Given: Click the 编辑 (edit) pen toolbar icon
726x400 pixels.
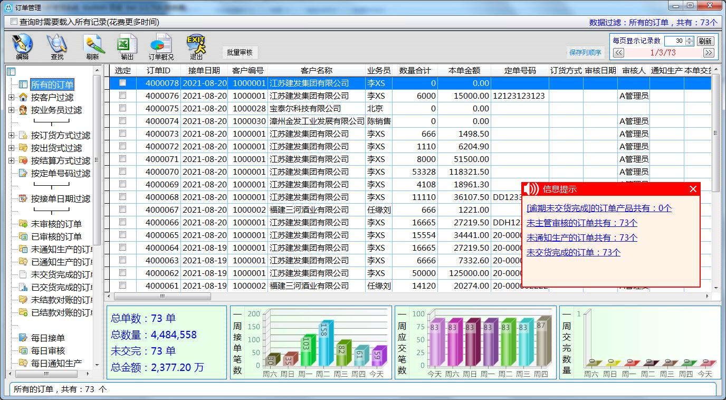Looking at the screenshot, I should (x=22, y=44).
